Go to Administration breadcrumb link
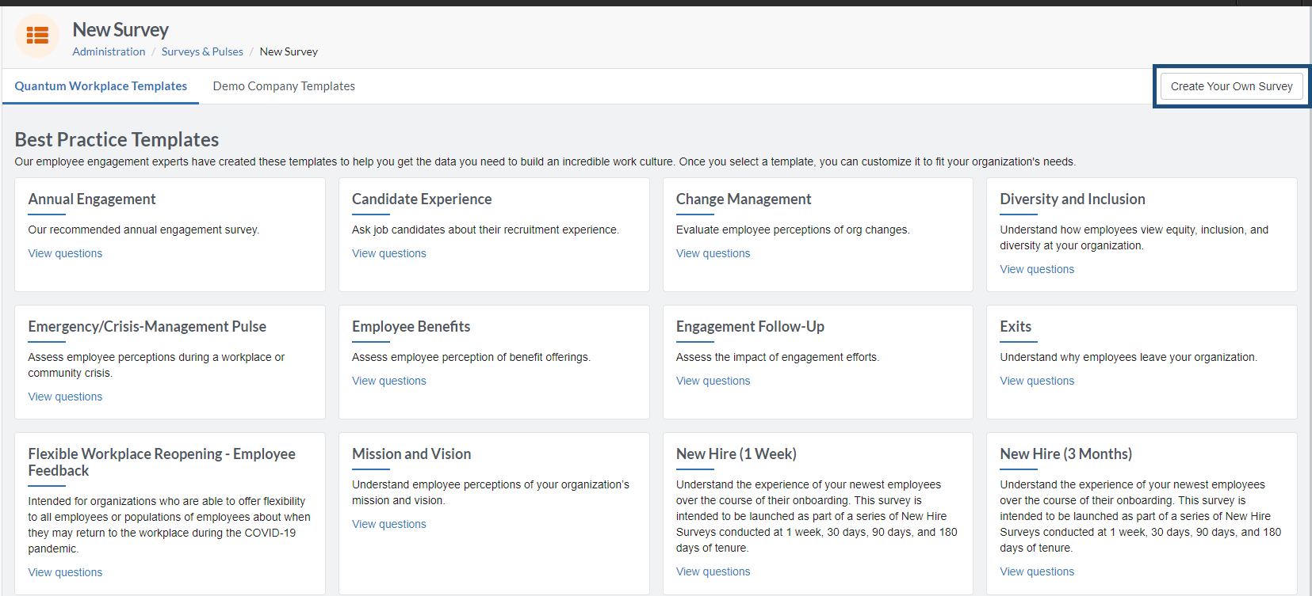 tap(109, 51)
